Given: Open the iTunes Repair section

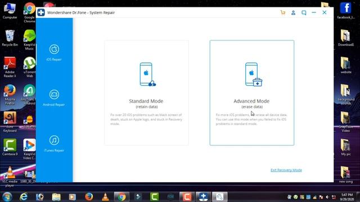Looking at the screenshot, I should 54,144.
